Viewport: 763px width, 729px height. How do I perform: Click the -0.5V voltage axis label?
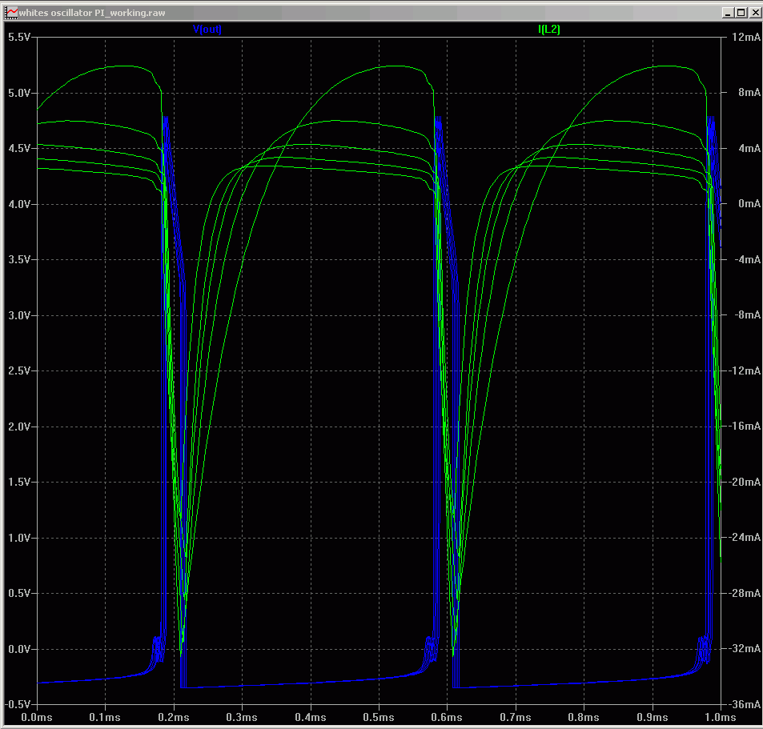tap(18, 705)
